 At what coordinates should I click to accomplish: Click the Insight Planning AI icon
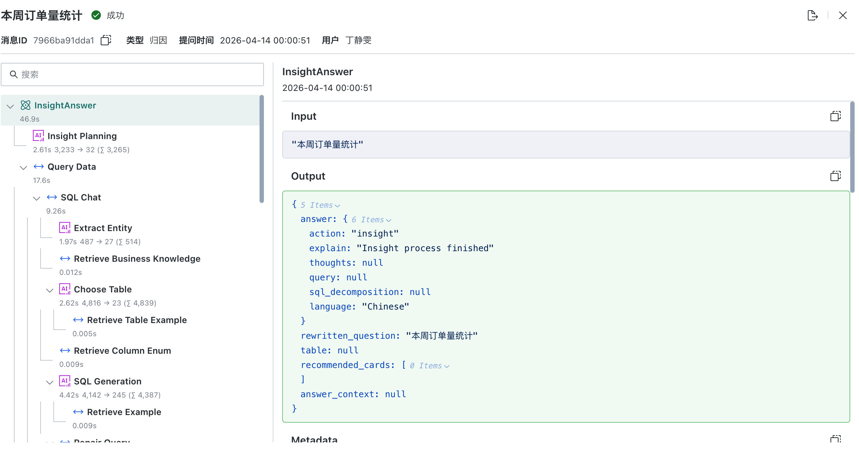[x=38, y=136]
